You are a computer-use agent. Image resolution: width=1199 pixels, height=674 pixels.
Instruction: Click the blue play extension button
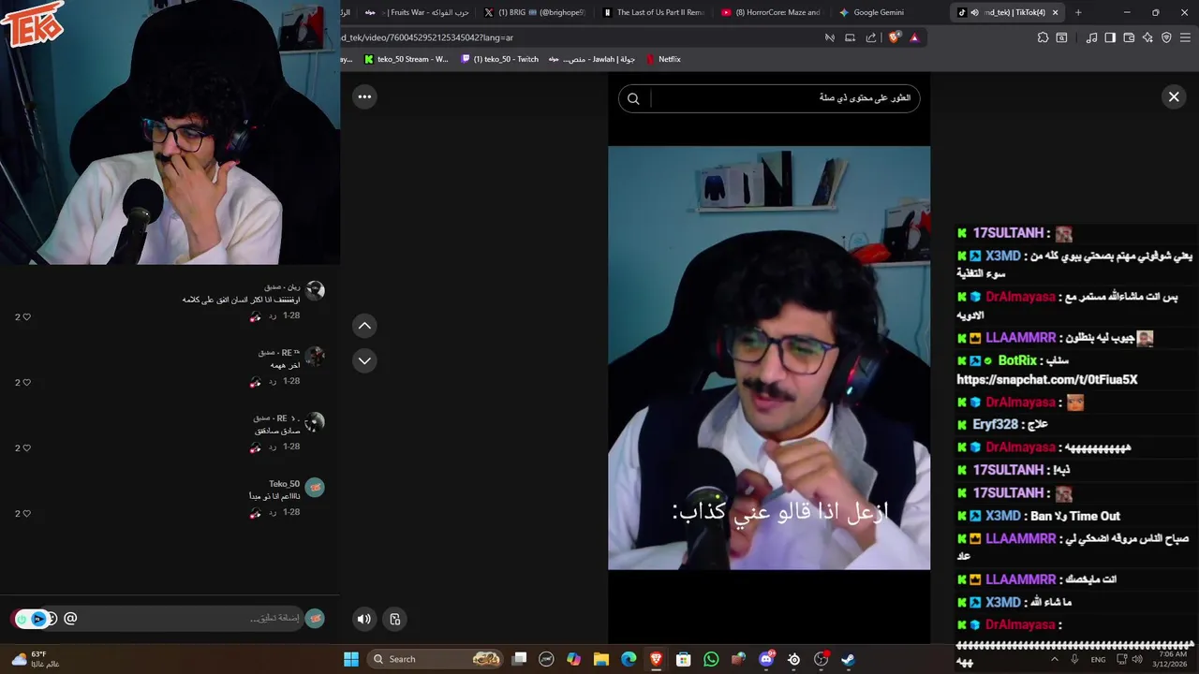(x=38, y=619)
